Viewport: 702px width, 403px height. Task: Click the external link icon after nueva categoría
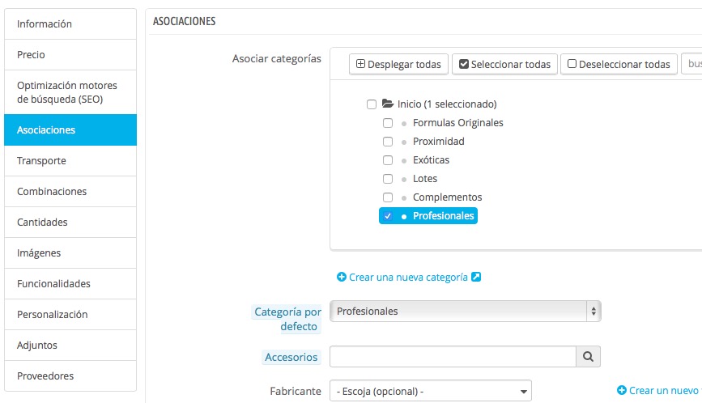(476, 277)
